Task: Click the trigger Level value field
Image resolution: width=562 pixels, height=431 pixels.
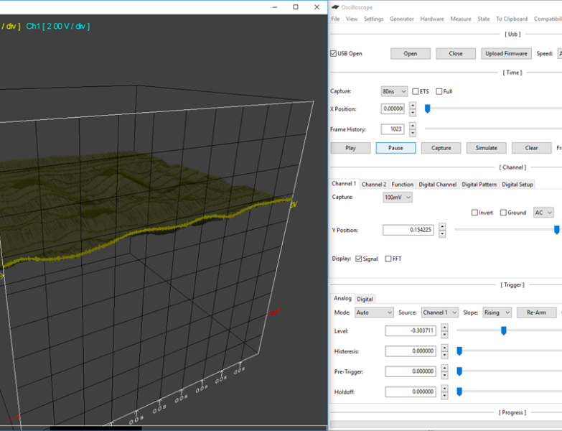Action: coord(411,330)
